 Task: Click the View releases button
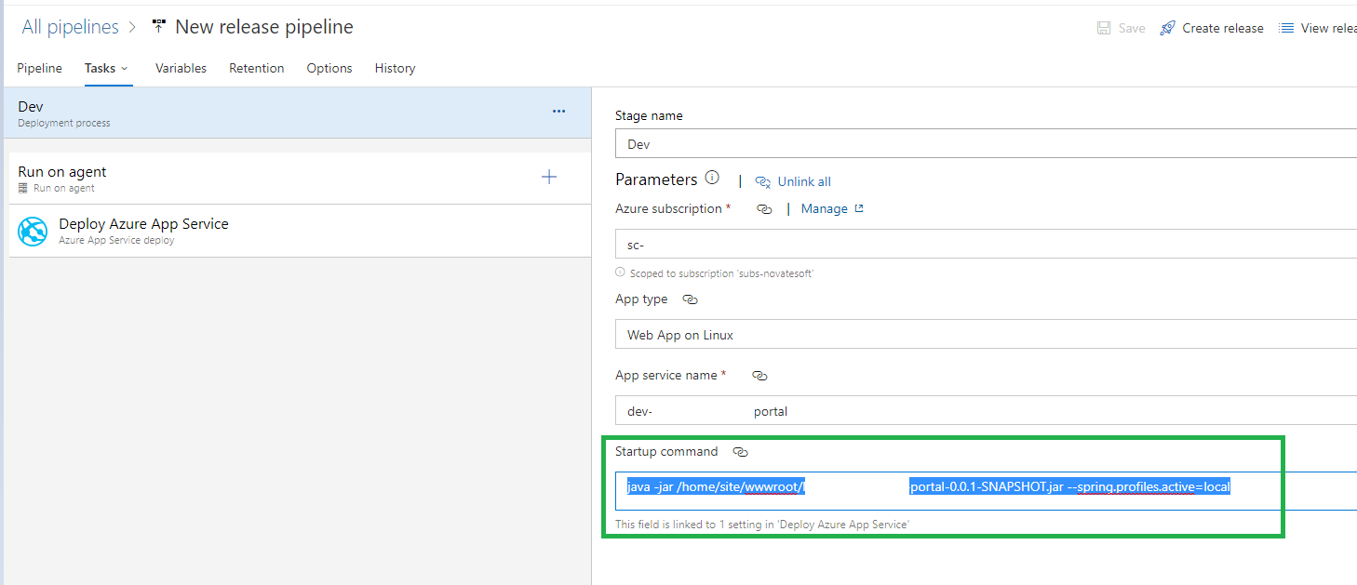point(1317,28)
